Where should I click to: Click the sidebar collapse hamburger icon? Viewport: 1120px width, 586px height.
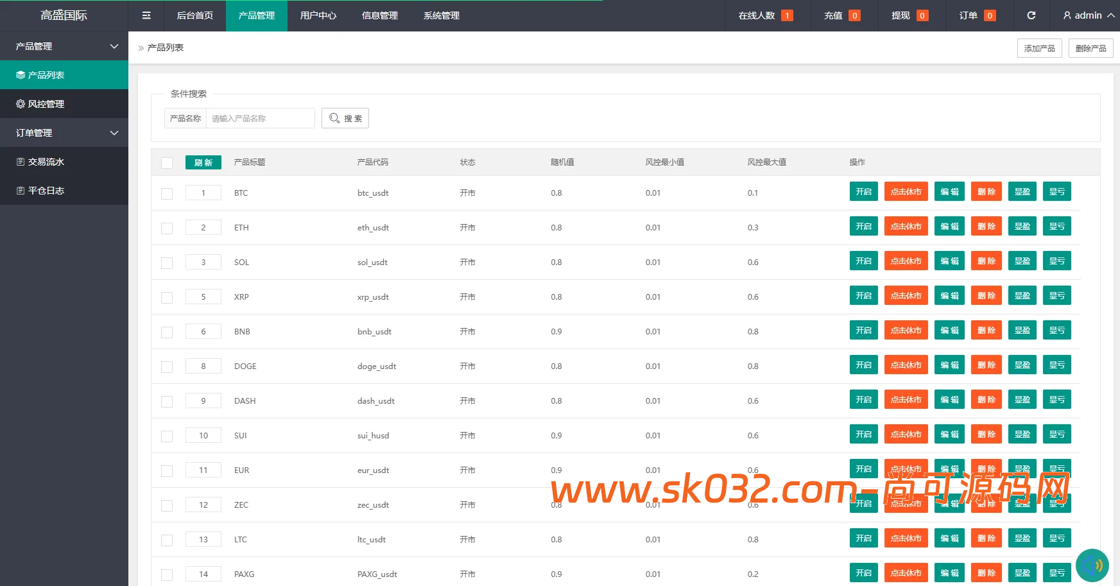tap(146, 15)
